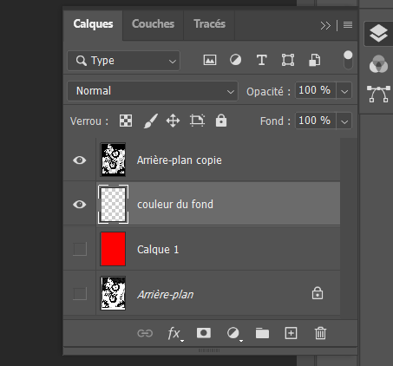Screen dimensions: 393x366
Task: Filter for shape layers icon
Action: (x=288, y=60)
